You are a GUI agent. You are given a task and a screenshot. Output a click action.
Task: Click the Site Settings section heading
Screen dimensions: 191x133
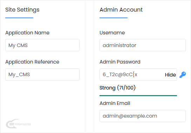(22, 10)
